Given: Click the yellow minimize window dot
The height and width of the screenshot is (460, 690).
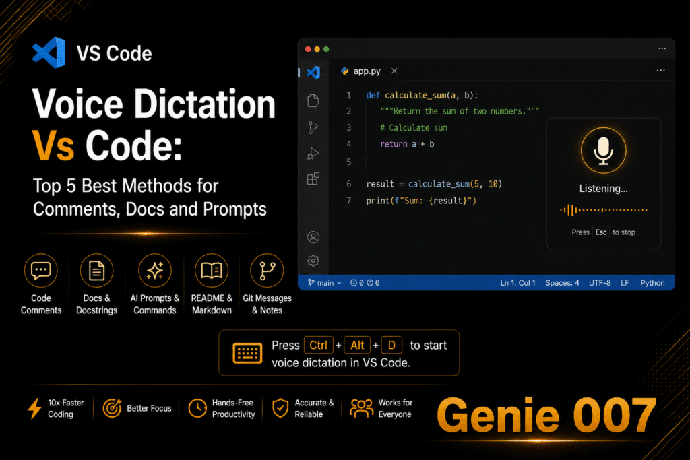Looking at the screenshot, I should tap(317, 49).
